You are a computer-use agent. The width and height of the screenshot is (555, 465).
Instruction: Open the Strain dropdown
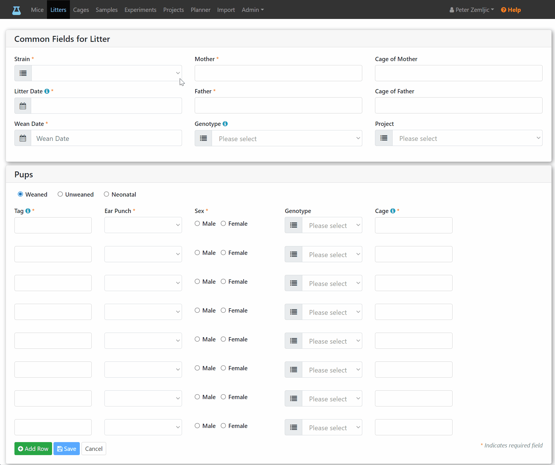tap(106, 73)
